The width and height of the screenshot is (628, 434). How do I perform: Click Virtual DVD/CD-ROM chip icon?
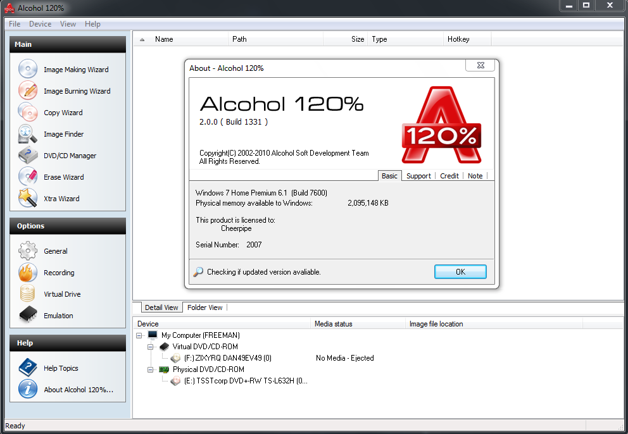(164, 346)
